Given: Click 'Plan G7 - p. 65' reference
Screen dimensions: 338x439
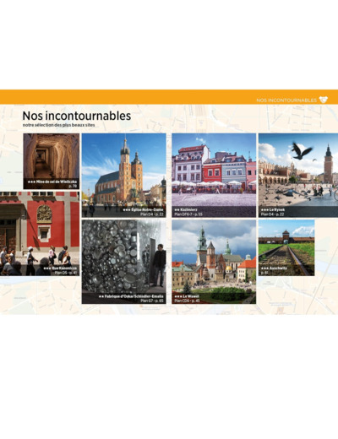Looking at the screenshot, I should [152, 301].
